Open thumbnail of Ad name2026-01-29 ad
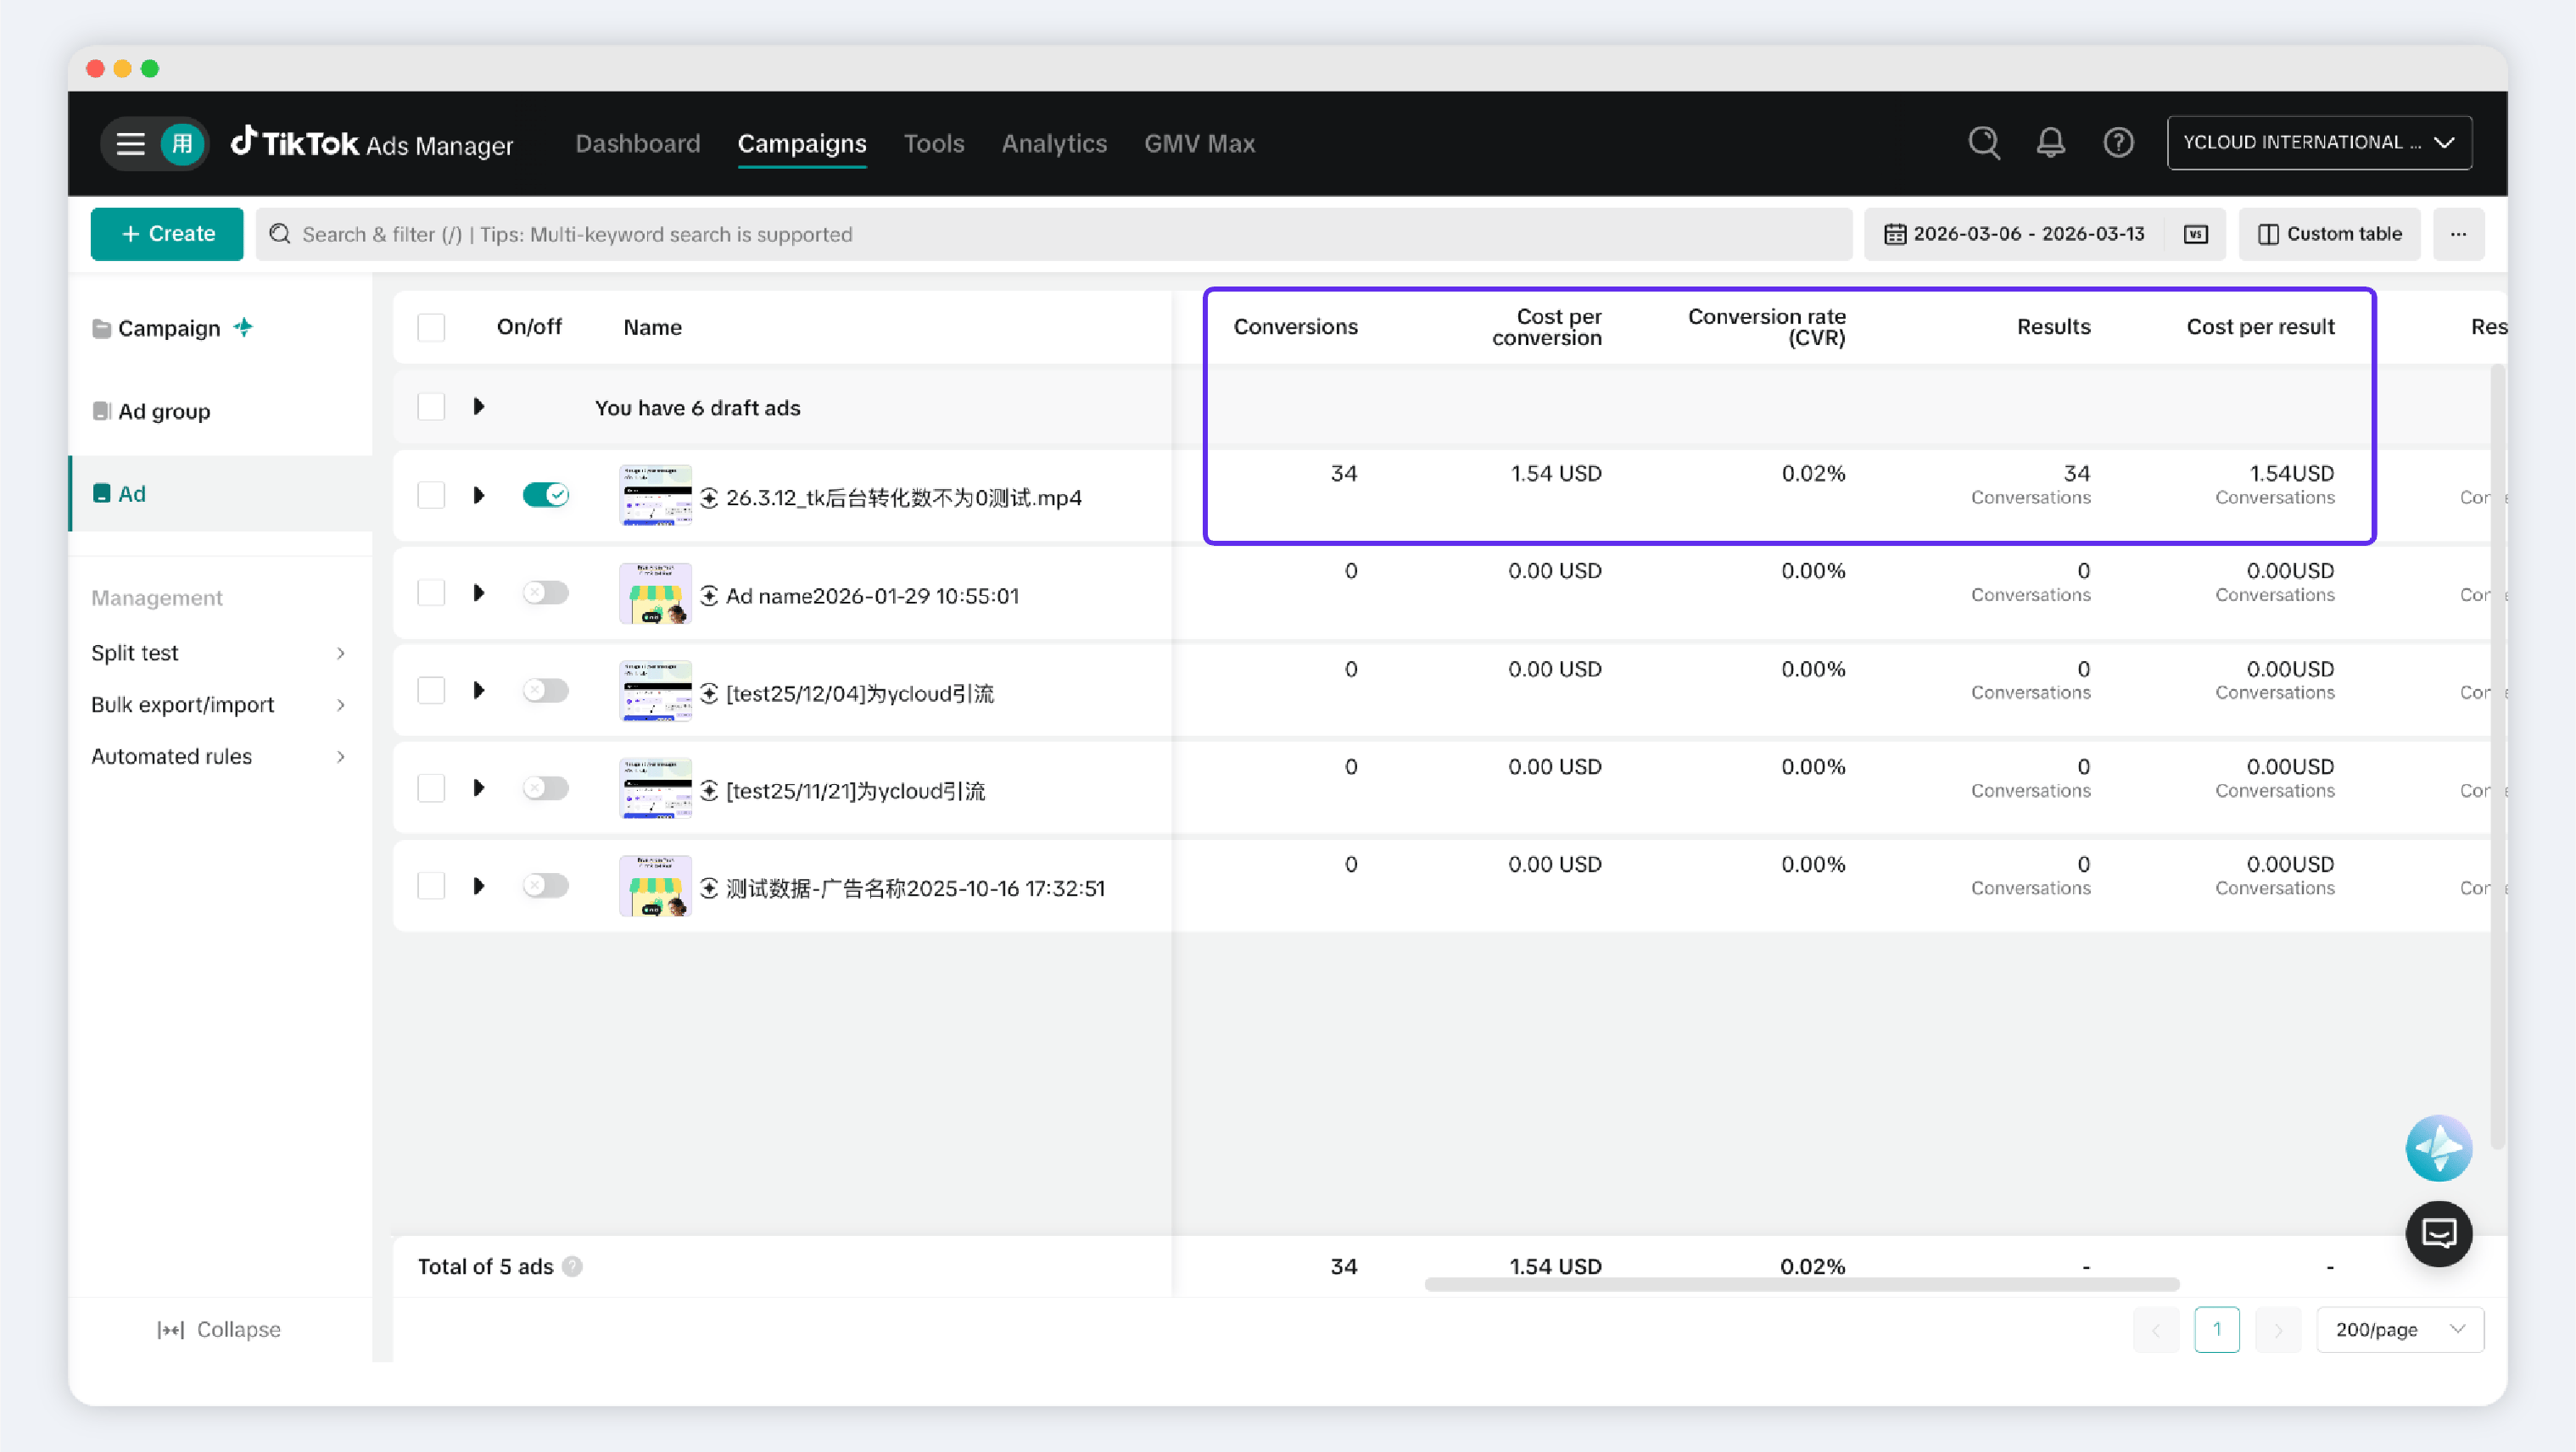 655,593
